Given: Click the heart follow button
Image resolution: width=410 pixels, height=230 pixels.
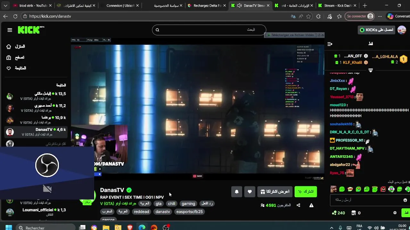Looking at the screenshot, I should [x=250, y=192].
